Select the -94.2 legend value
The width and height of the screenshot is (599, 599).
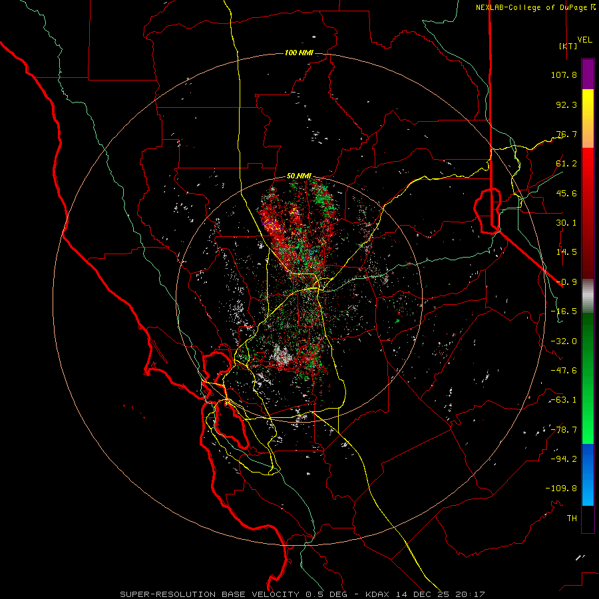pos(564,459)
